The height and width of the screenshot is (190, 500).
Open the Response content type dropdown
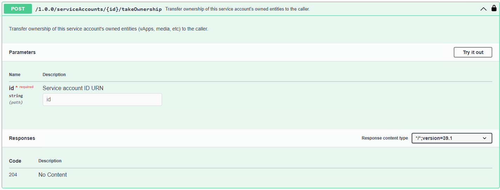coord(452,138)
